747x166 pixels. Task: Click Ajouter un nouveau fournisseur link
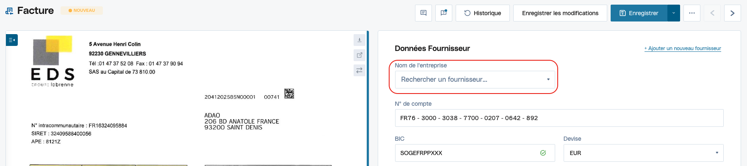pos(683,48)
